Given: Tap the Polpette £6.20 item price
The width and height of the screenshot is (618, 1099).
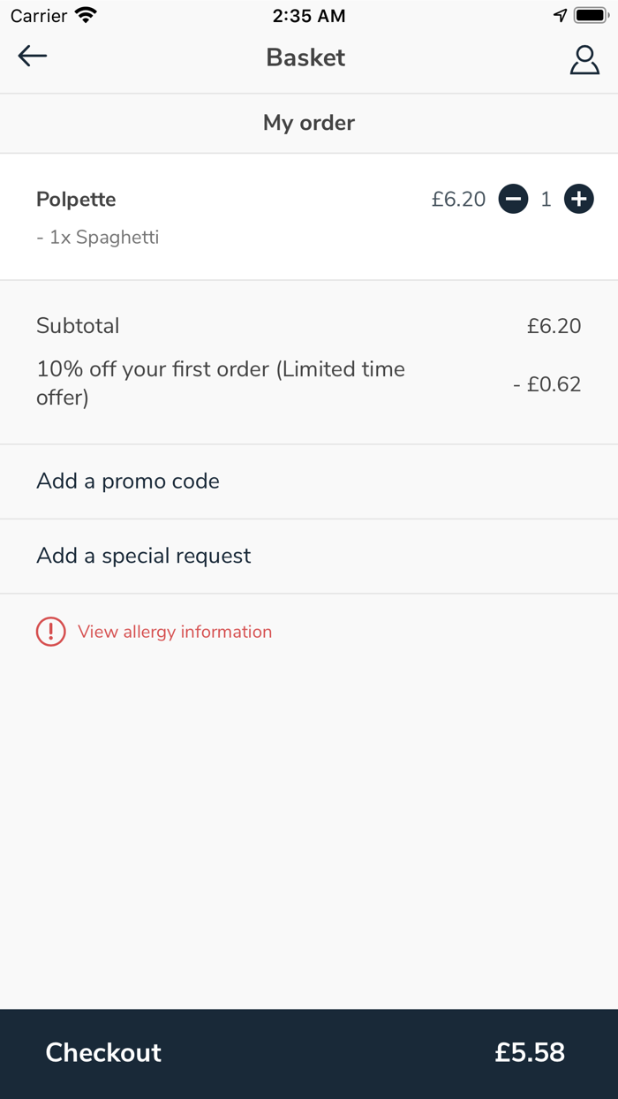Looking at the screenshot, I should pos(458,200).
